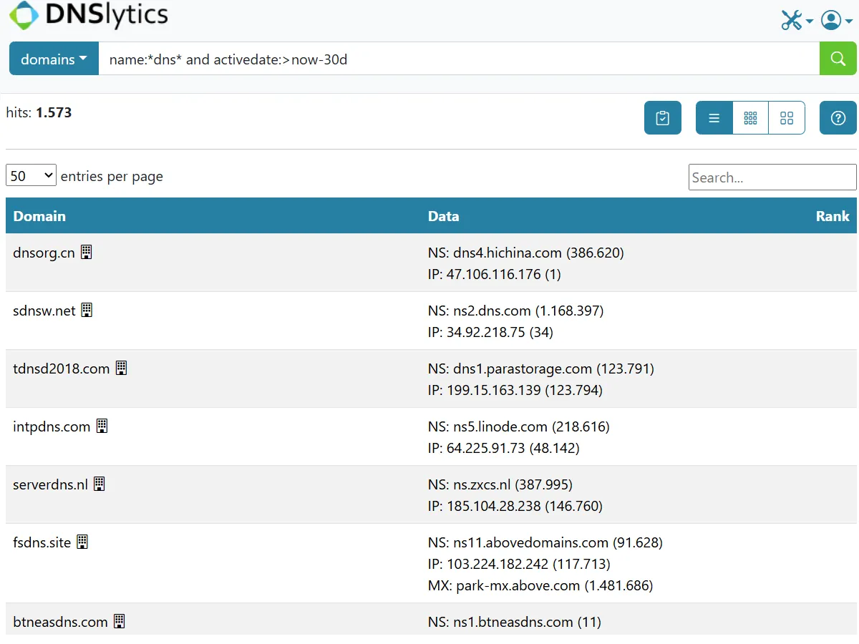Click the DNSlytics logo
Screen dimensions: 859x644
(89, 16)
